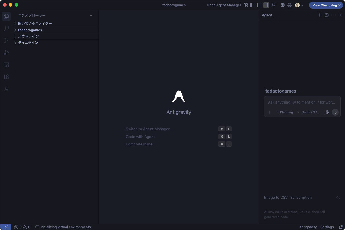Toggle the Agent secondary side bar
This screenshot has height=230, width=345.
pos(266,5)
